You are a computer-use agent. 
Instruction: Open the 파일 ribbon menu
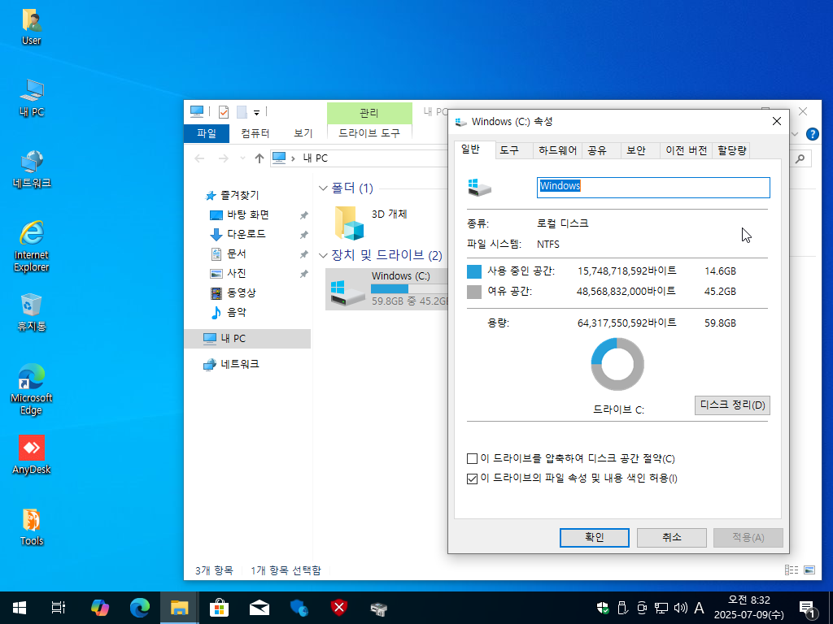pos(207,133)
